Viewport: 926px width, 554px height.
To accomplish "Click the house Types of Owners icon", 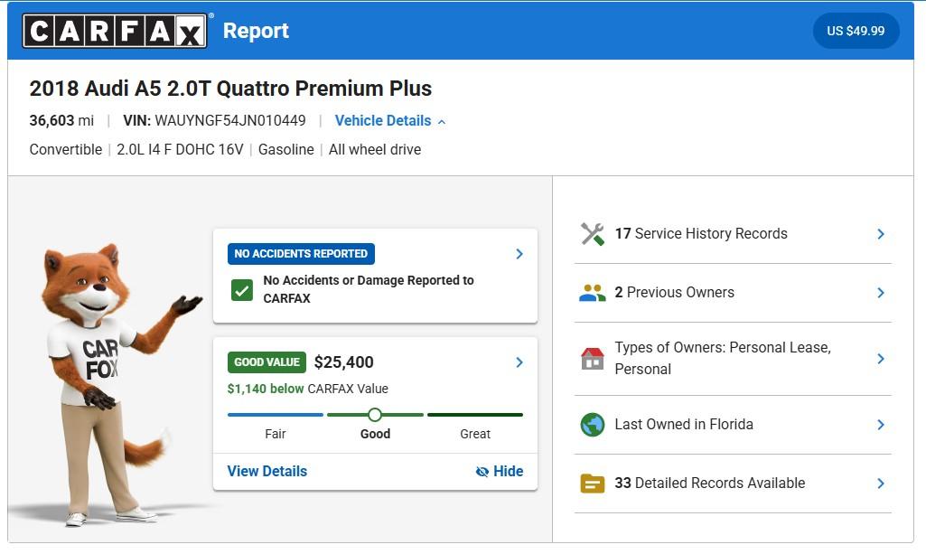I will click(593, 359).
